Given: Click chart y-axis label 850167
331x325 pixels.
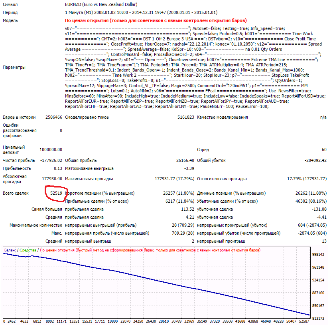Looking at the screenshot, I should (318, 306).
